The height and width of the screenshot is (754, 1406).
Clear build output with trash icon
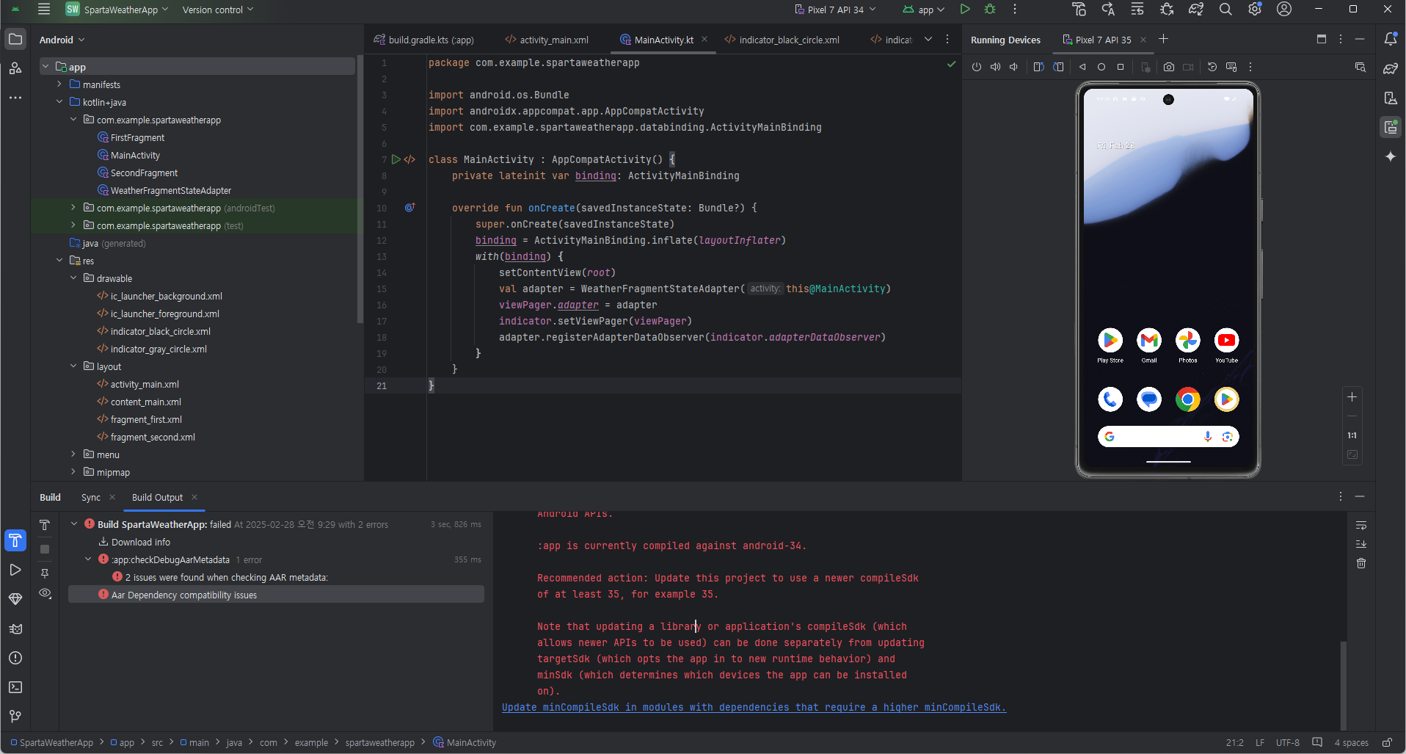pyautogui.click(x=1361, y=563)
